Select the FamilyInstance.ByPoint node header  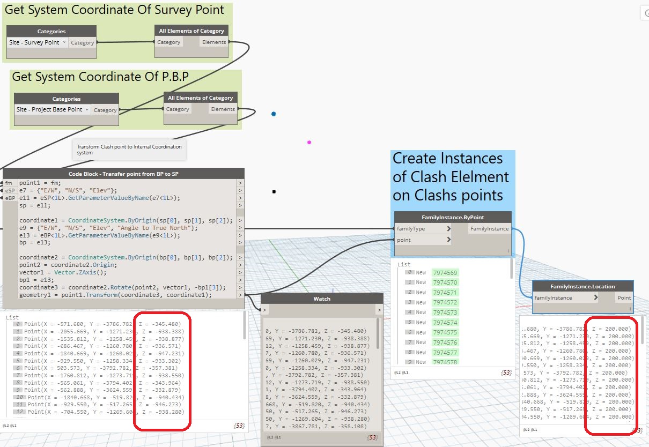coord(453,218)
